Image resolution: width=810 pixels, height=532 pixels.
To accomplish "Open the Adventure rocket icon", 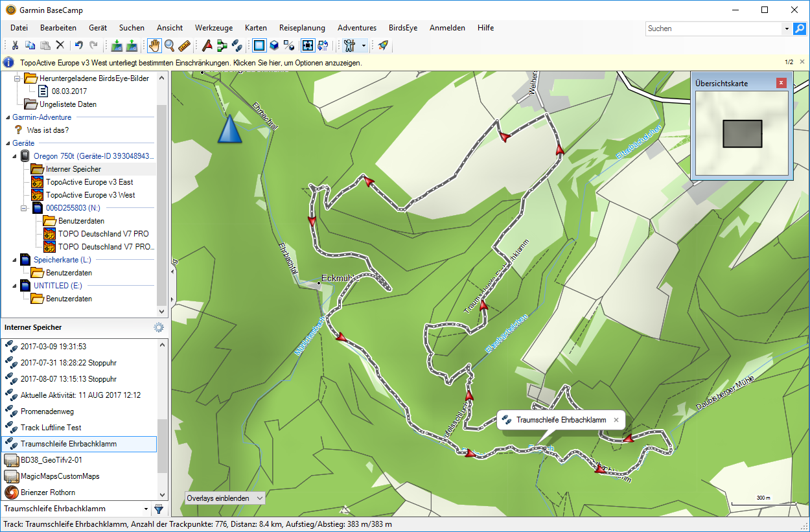I will (x=383, y=45).
